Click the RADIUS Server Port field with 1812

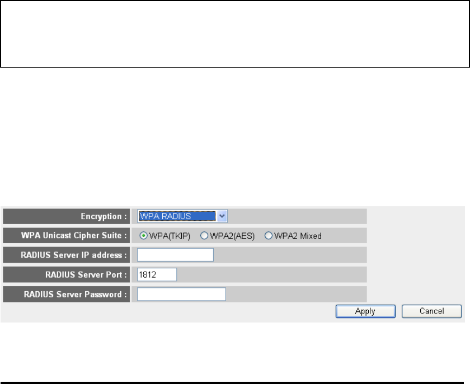click(x=157, y=274)
